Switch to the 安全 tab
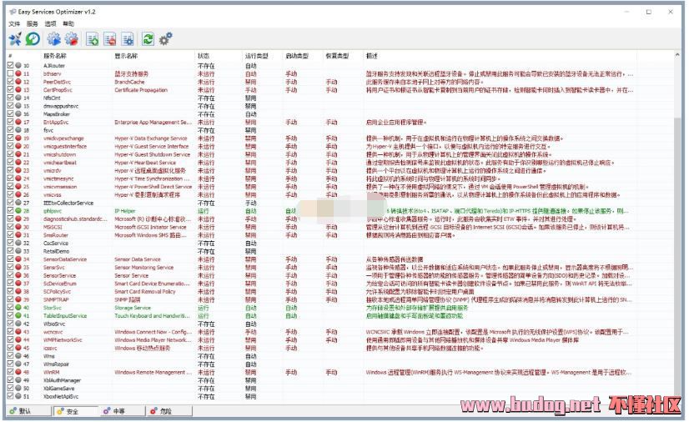 (76, 411)
